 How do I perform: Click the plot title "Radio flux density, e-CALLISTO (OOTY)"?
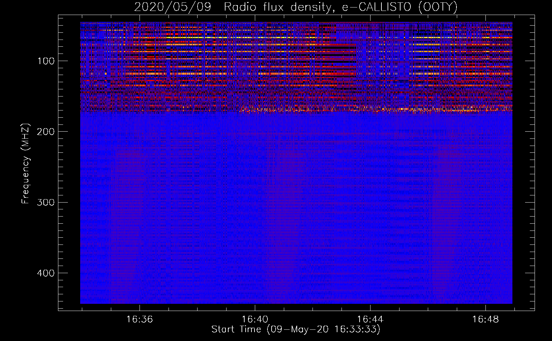click(x=340, y=7)
